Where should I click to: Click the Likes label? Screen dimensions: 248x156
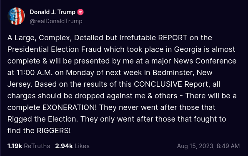coord(82,146)
